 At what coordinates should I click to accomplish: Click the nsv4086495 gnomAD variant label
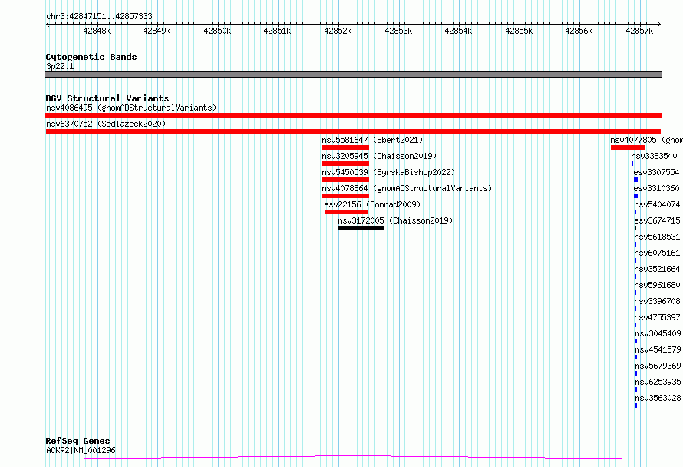[x=131, y=108]
